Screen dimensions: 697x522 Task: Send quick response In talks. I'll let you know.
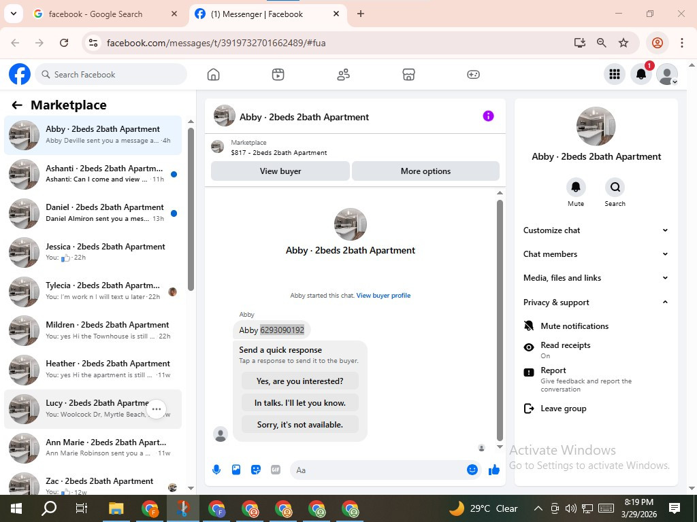(x=300, y=403)
